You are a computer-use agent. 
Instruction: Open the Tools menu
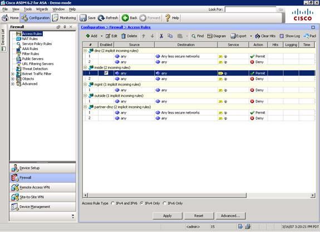pos(28,9)
